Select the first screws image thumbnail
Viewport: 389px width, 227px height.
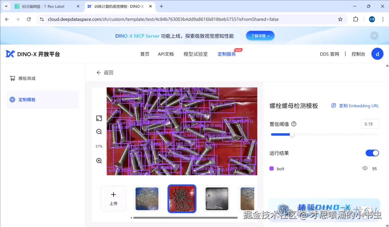pos(147,199)
